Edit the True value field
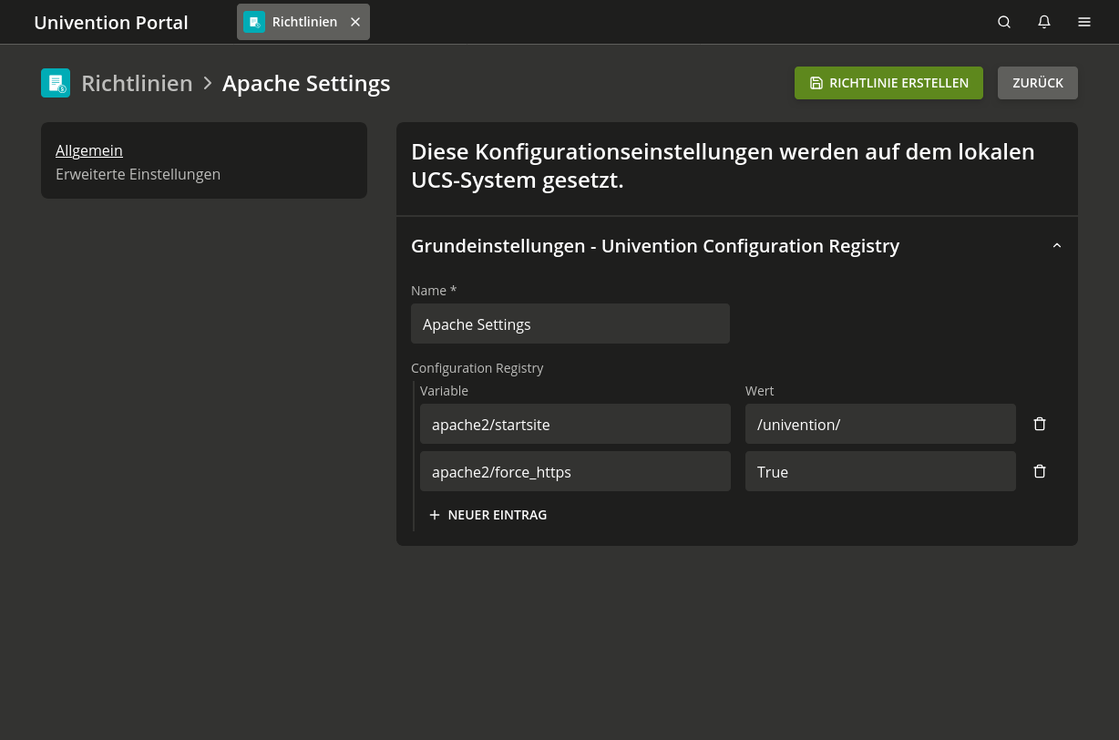The height and width of the screenshot is (740, 1119). pos(880,471)
